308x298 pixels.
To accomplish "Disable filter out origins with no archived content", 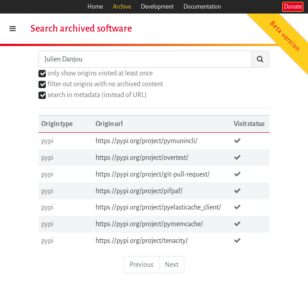I will coord(42,84).
